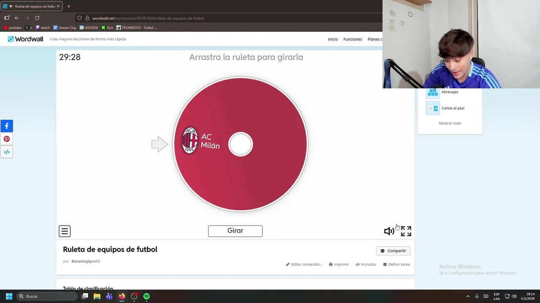This screenshot has height=303, width=540.
Task: Share on Facebook via sidebar icon
Action: coord(7,126)
